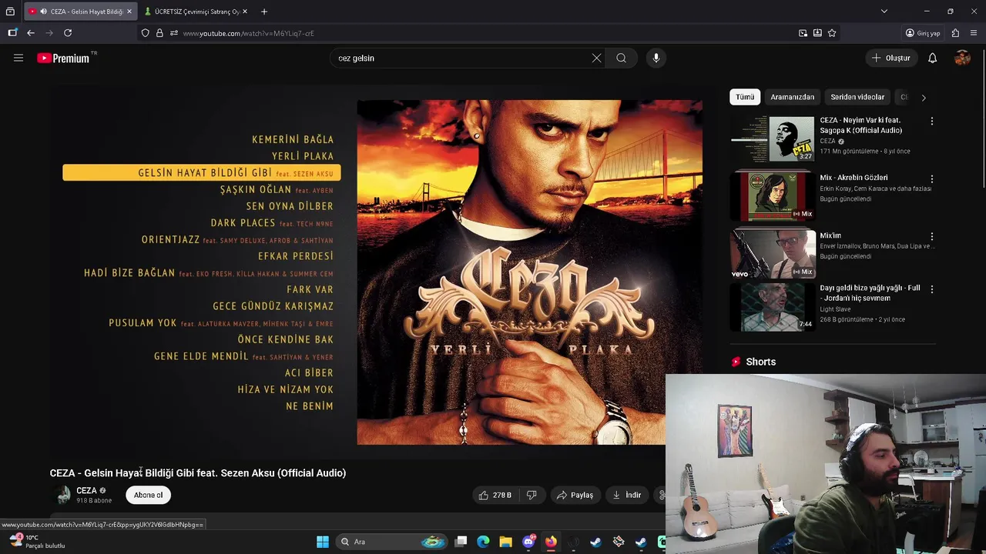
Task: View site security lock information
Action: pyautogui.click(x=159, y=33)
